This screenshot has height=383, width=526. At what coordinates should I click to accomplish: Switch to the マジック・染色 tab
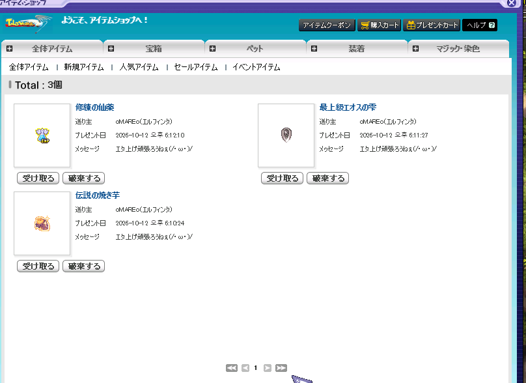pos(458,49)
